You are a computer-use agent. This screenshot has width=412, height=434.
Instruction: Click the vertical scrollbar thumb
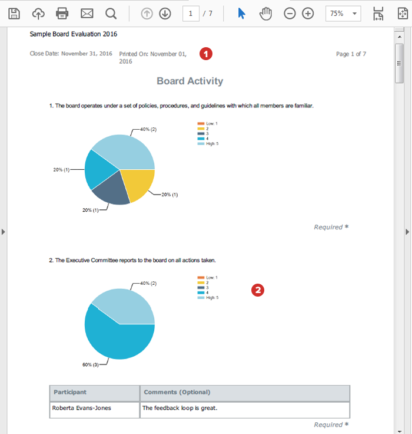coord(399,64)
